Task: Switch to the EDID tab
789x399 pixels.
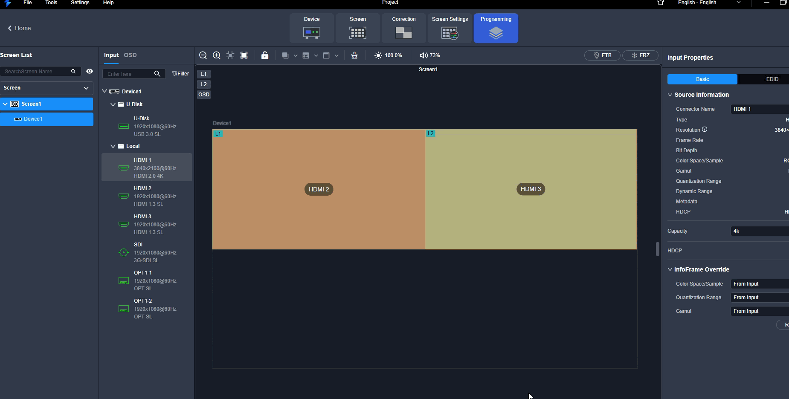Action: point(772,79)
